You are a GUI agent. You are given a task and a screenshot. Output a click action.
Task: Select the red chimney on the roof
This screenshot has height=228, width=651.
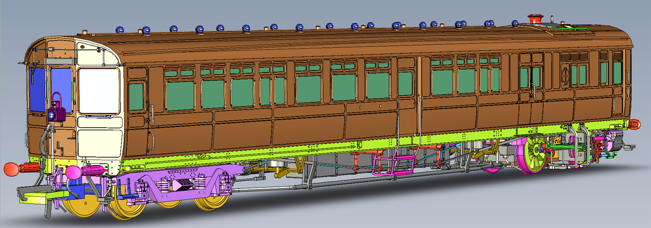click(x=536, y=19)
